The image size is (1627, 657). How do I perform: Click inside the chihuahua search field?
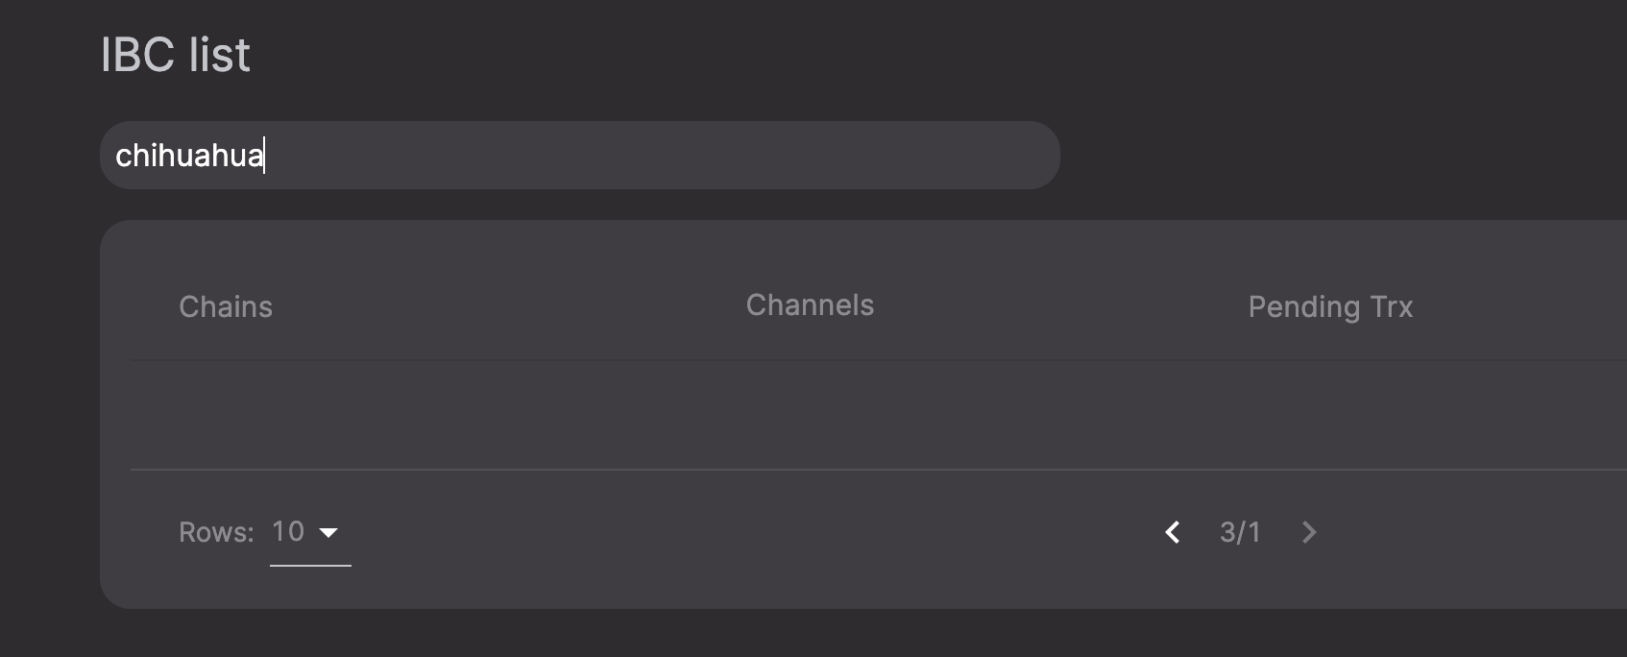pos(576,155)
